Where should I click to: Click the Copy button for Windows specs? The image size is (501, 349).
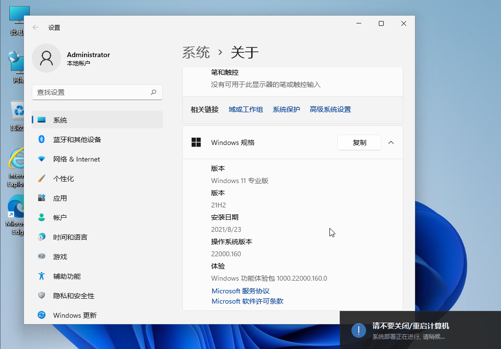[359, 143]
